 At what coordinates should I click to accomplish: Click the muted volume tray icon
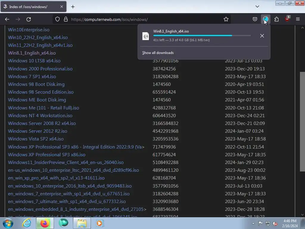point(275,223)
